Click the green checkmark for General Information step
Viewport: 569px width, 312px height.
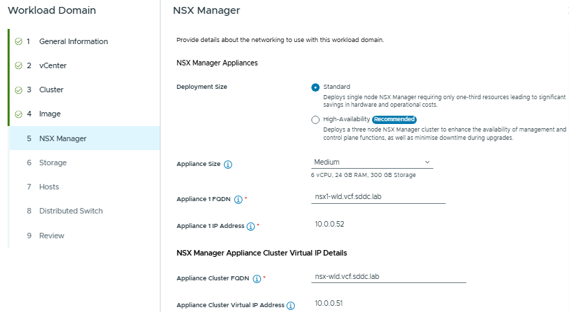coord(18,41)
